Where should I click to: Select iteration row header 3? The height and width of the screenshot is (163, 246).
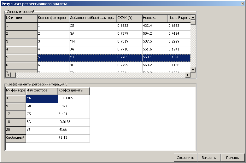[21, 42]
